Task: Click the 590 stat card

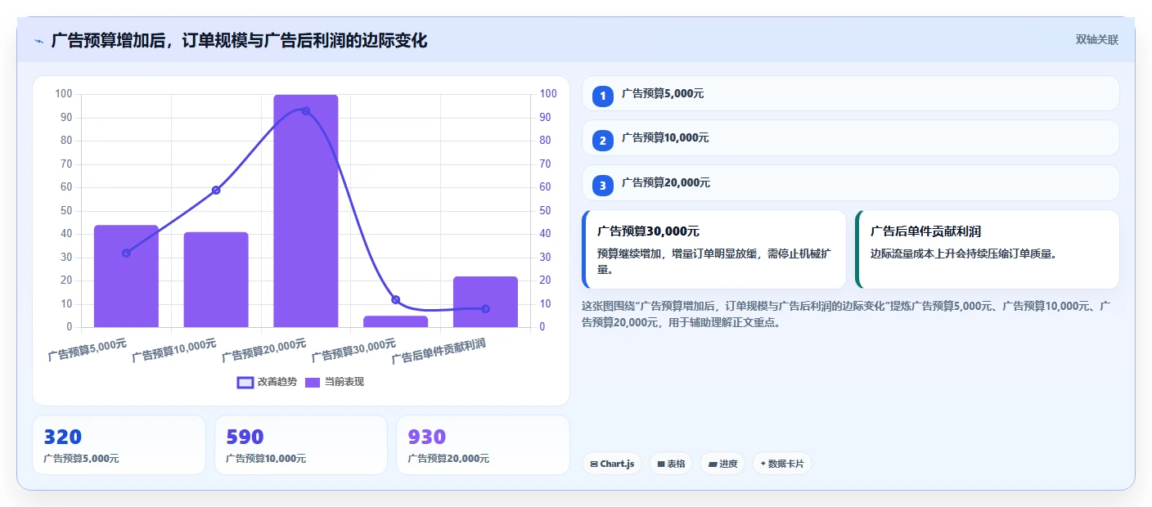Action: (301, 445)
